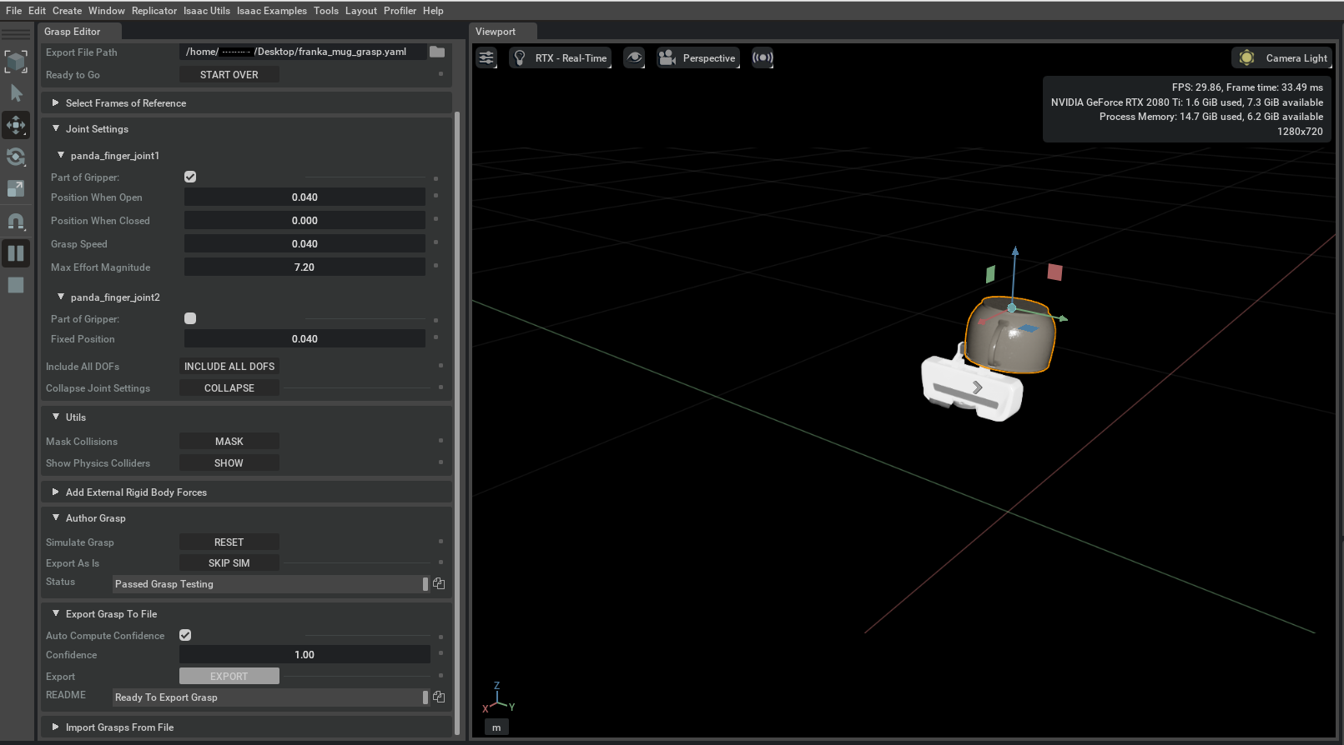Expand Add External Rigid Body Forces
Image resolution: width=1344 pixels, height=745 pixels.
[136, 492]
